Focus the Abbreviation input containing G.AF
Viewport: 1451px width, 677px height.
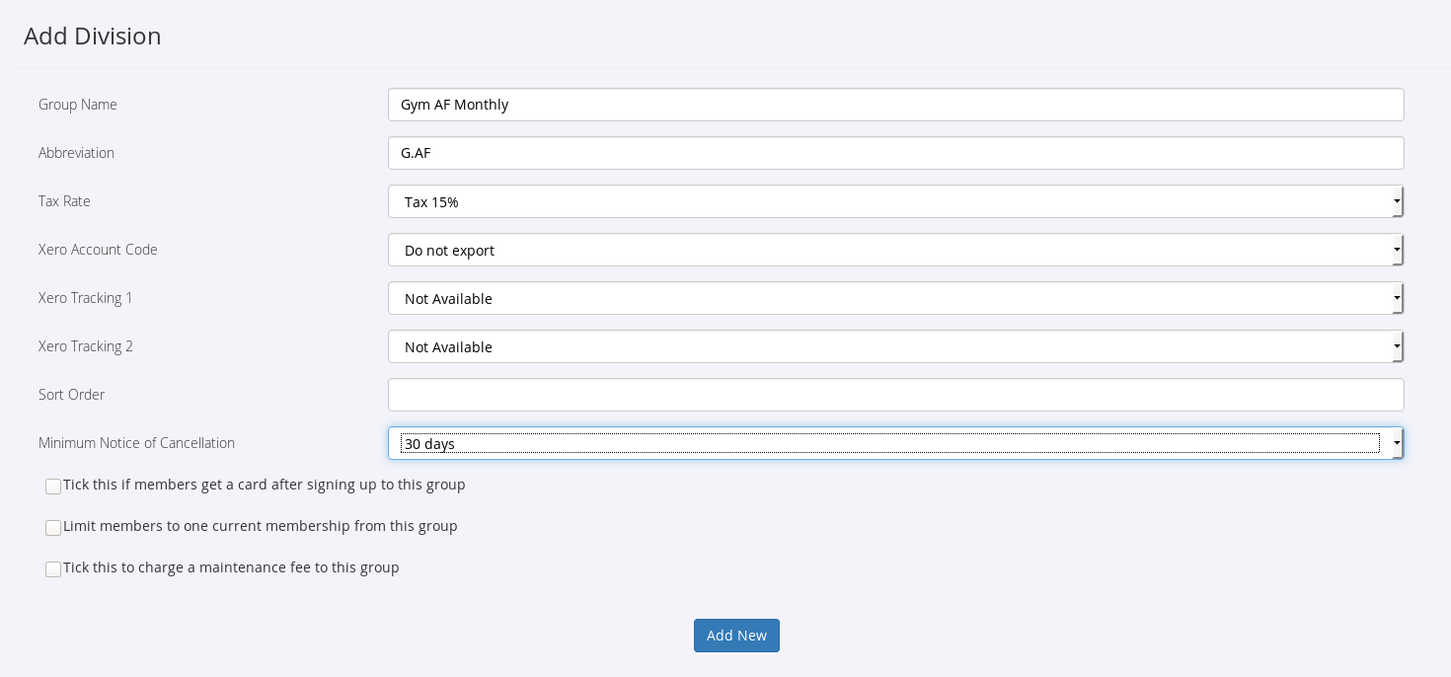tap(895, 153)
